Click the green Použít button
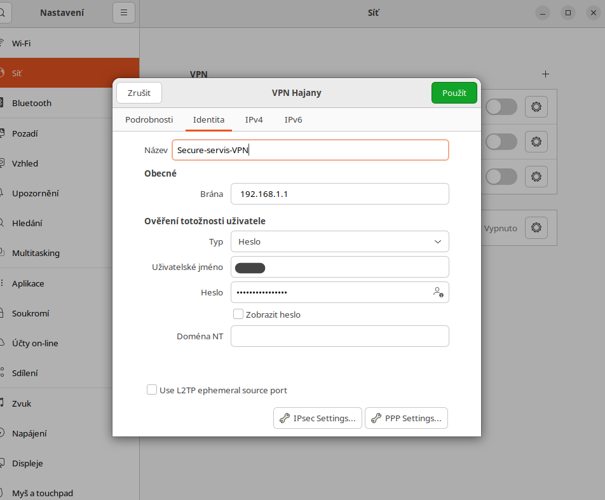This screenshot has width=605, height=500. point(454,93)
